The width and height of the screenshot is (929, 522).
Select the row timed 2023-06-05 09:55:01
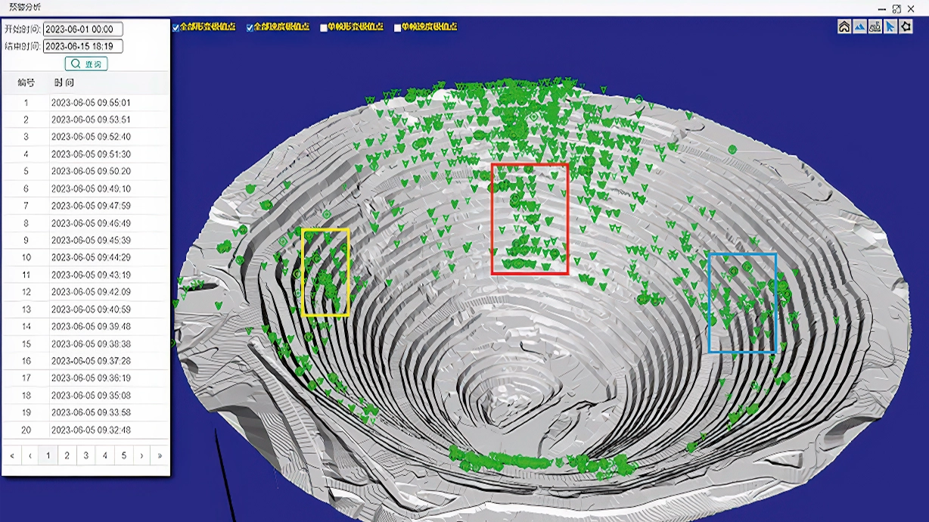85,103
